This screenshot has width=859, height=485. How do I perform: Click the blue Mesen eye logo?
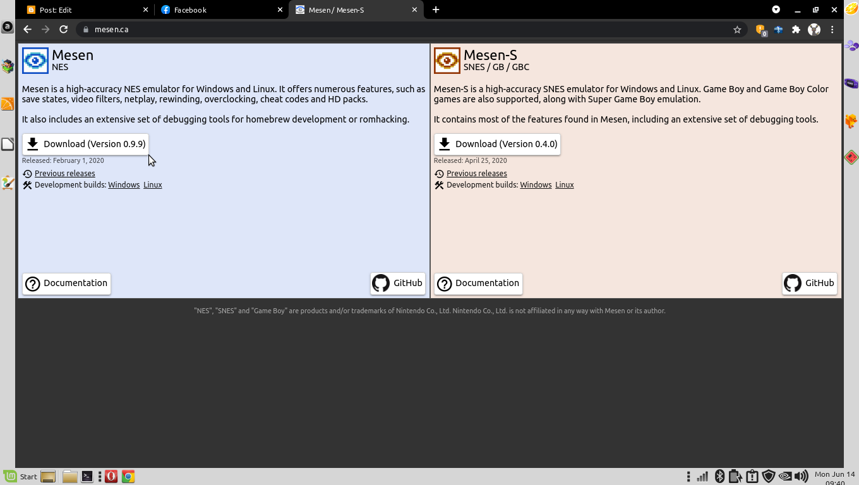pos(35,61)
